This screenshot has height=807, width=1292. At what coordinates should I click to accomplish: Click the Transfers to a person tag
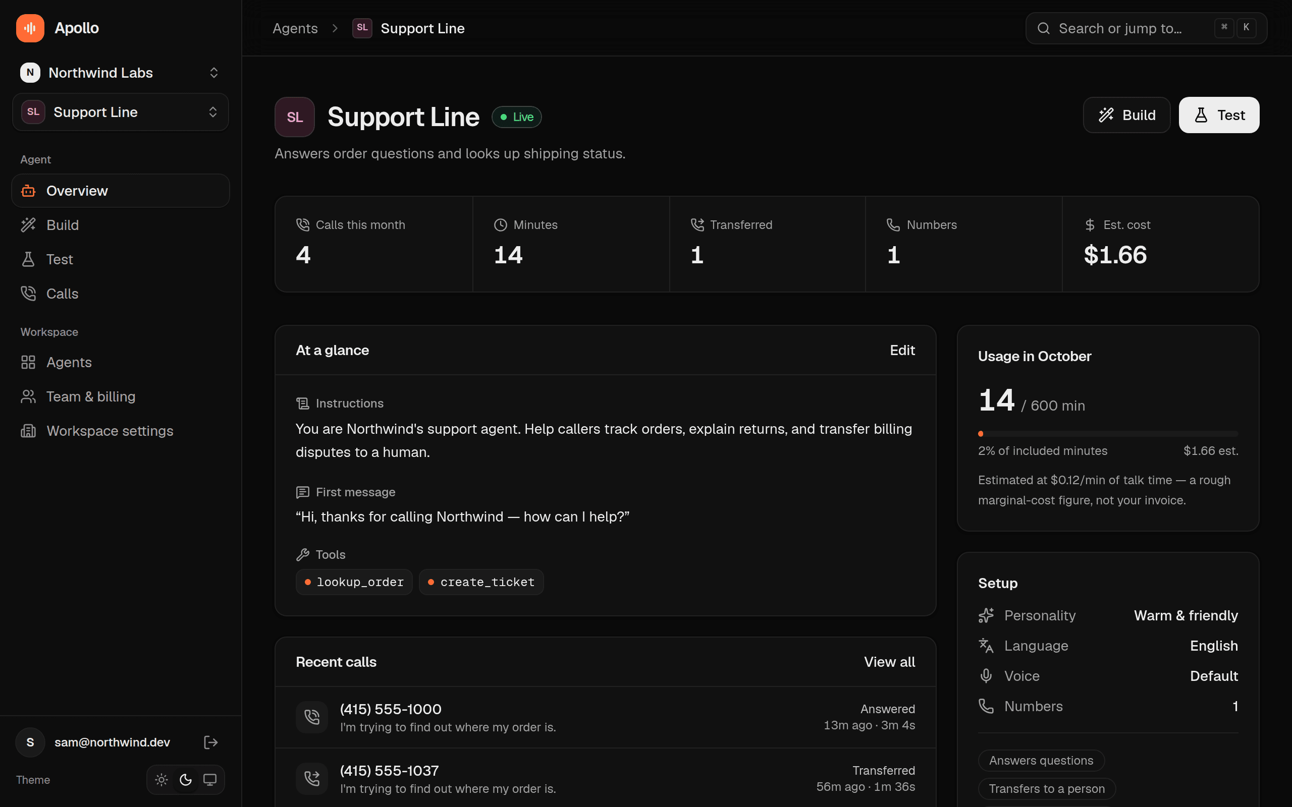1046,788
